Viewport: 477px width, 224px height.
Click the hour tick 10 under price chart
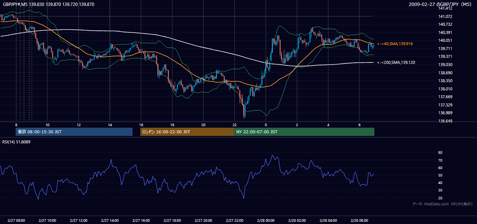point(47,125)
